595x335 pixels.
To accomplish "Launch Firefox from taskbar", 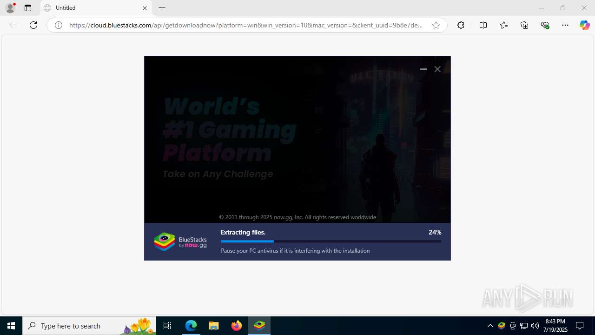I will [237, 326].
